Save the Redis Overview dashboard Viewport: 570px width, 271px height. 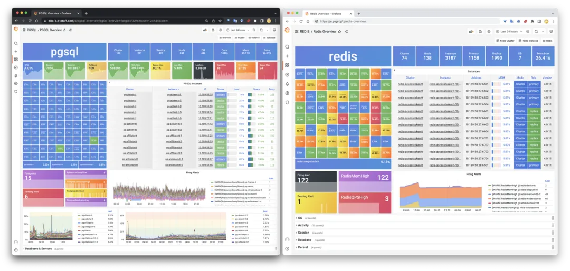pos(481,32)
